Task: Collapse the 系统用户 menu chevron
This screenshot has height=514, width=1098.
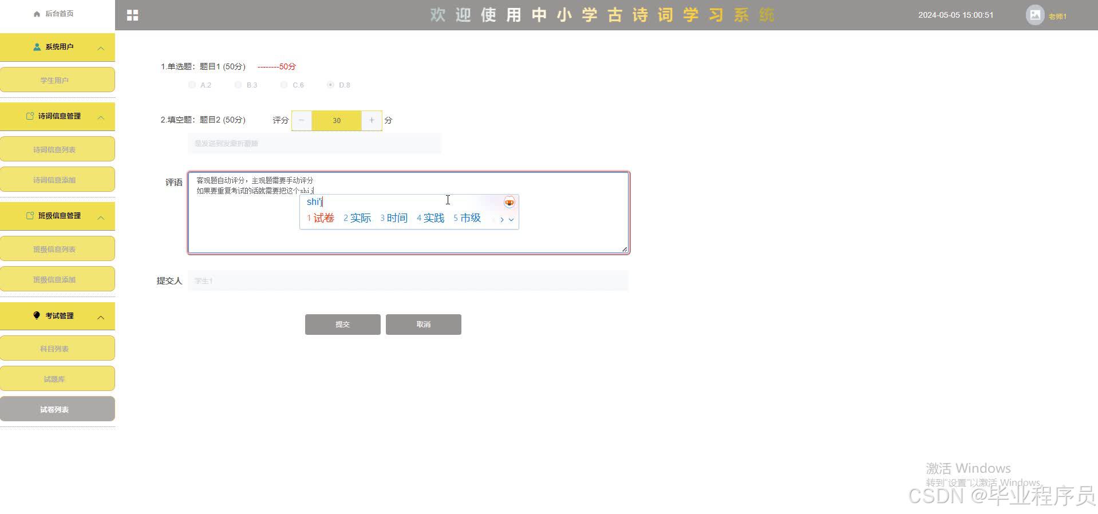Action: [x=101, y=48]
